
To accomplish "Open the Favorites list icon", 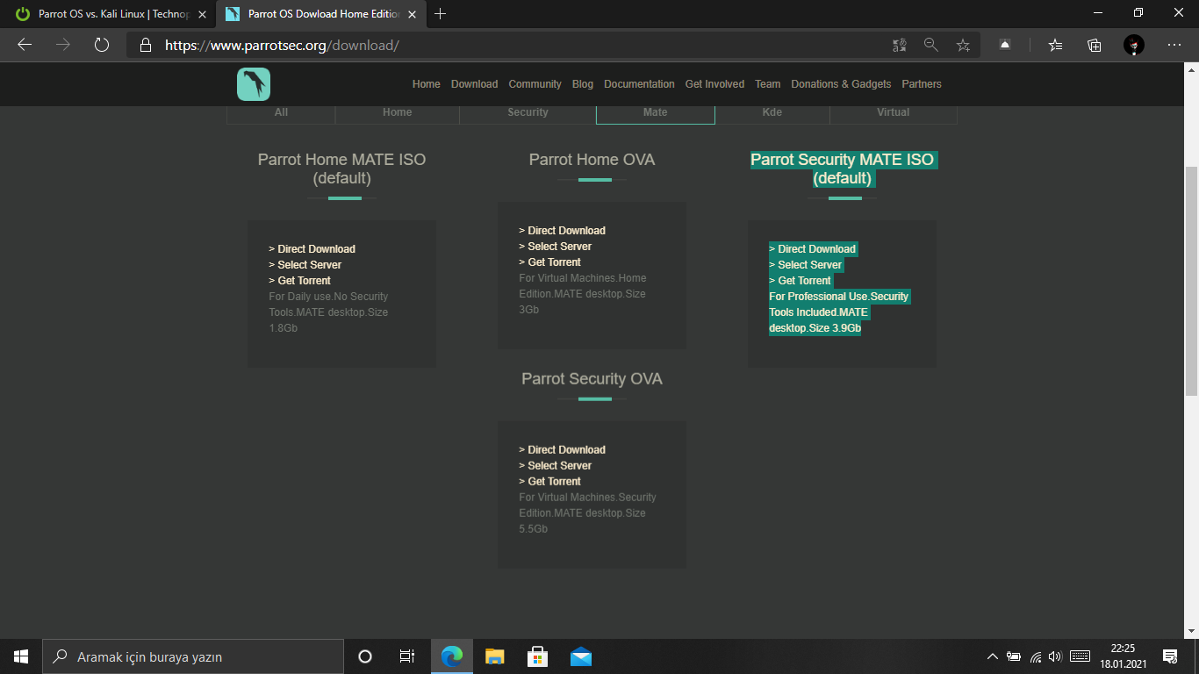I will 1056,45.
